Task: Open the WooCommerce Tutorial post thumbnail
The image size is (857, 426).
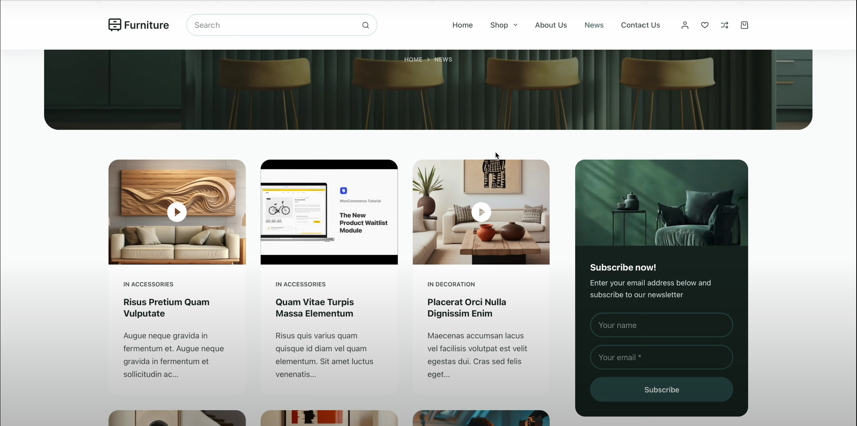Action: [329, 212]
